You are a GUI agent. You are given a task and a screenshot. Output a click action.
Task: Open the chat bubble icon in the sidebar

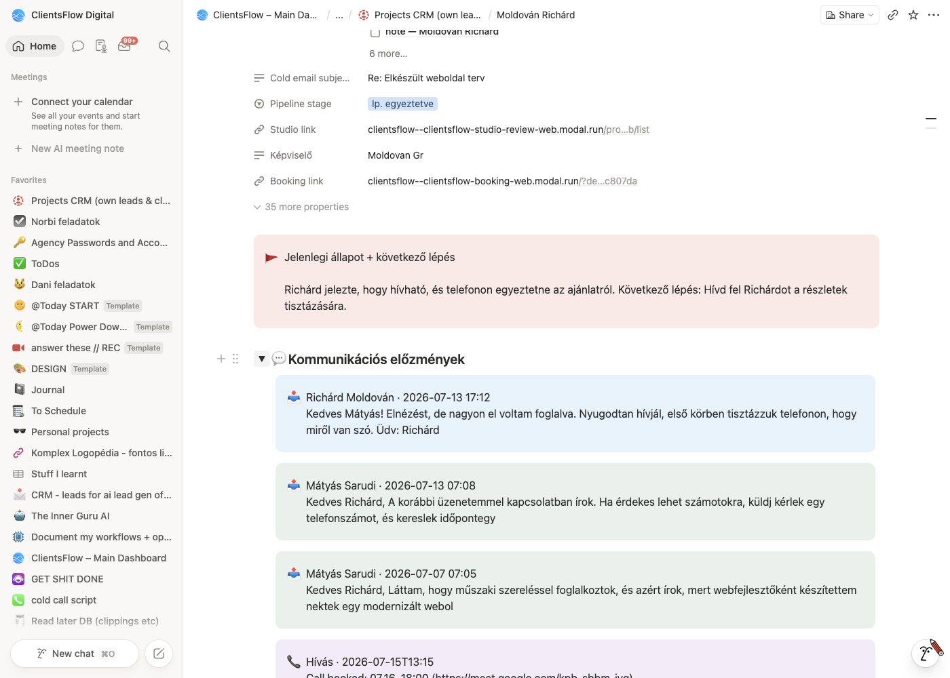point(78,46)
